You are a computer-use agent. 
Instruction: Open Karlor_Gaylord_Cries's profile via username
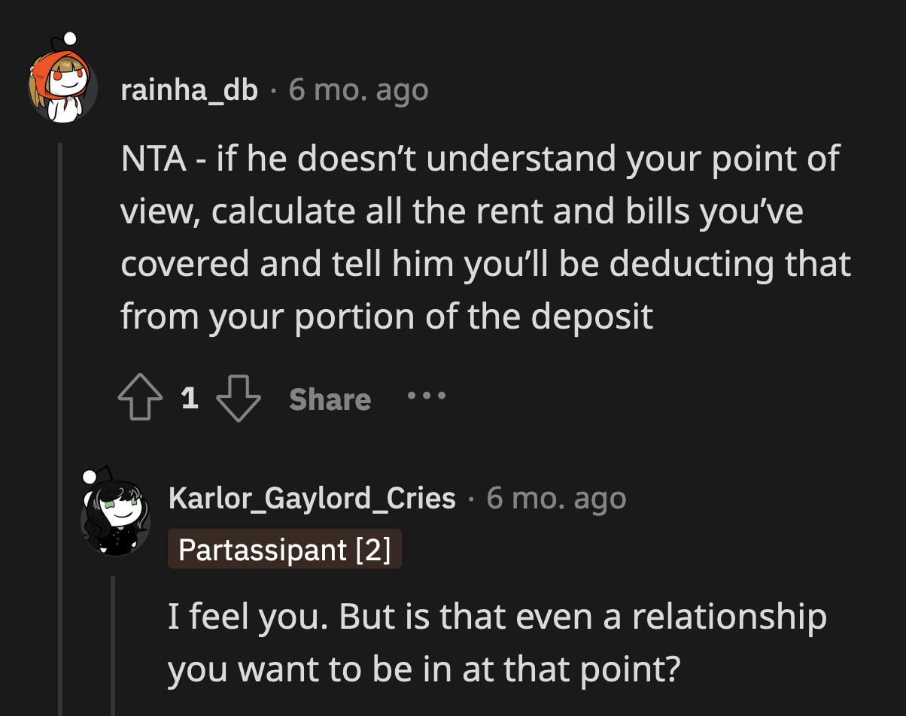click(313, 497)
